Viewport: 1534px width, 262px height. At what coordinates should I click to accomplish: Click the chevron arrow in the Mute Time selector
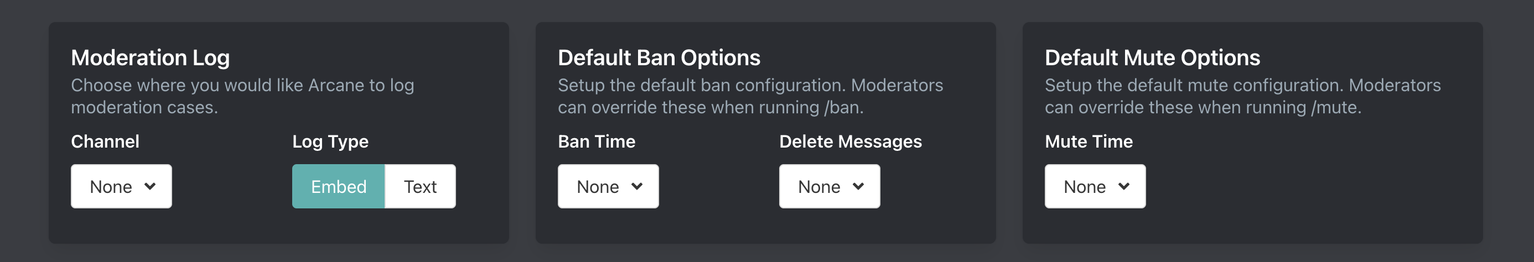pyautogui.click(x=1124, y=186)
